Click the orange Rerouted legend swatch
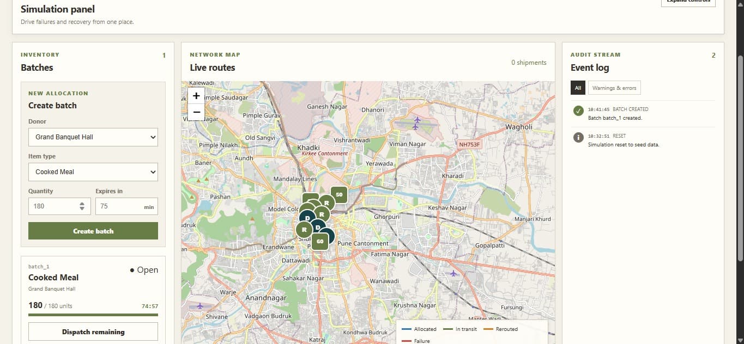 coord(488,329)
